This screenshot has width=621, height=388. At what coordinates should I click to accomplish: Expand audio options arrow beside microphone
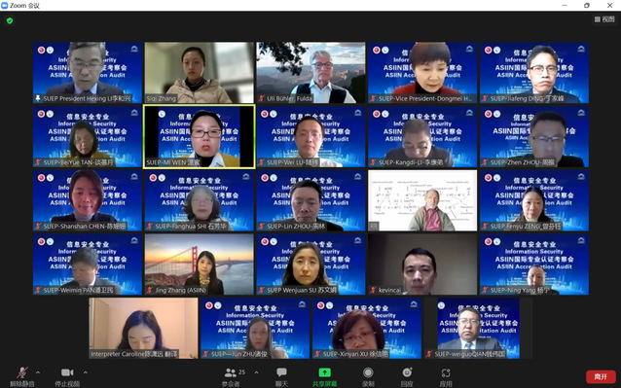pos(38,372)
